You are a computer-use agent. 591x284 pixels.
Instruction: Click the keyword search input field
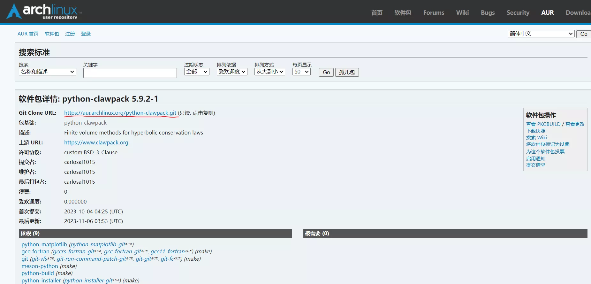point(130,73)
